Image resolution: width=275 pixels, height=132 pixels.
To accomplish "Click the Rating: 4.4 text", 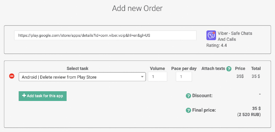I will [216, 46].
